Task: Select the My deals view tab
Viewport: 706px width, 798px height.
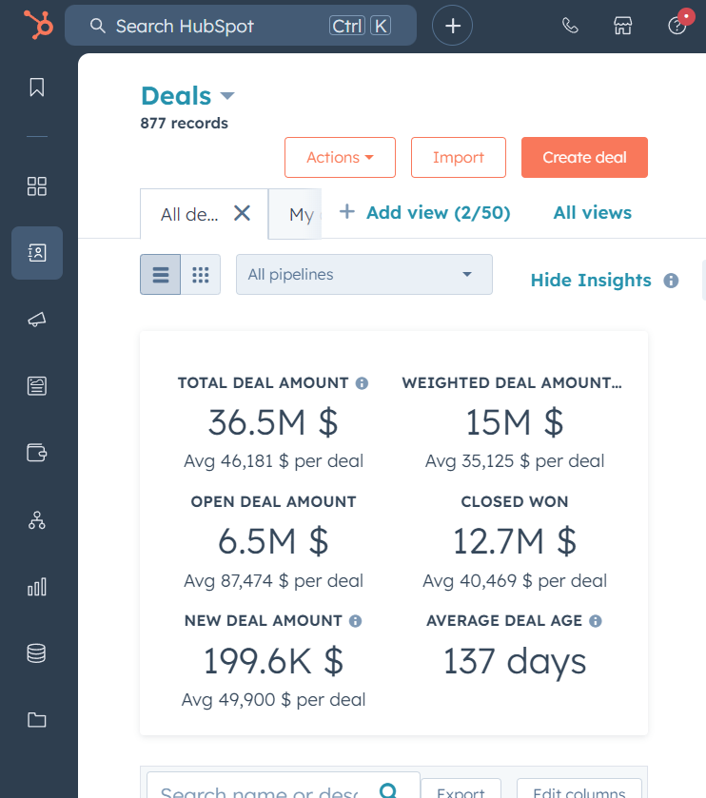Action: coord(302,215)
